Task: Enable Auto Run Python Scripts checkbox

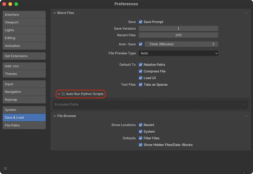Action: coord(63,94)
